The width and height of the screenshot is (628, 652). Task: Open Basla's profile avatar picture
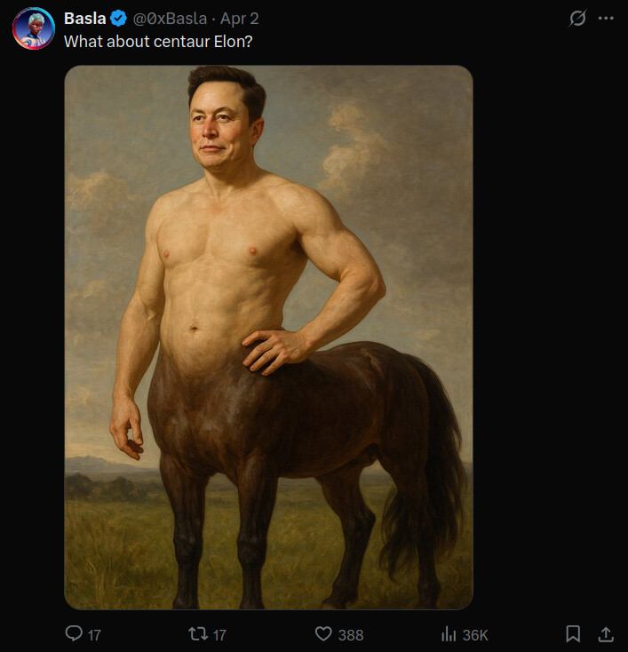(x=33, y=28)
